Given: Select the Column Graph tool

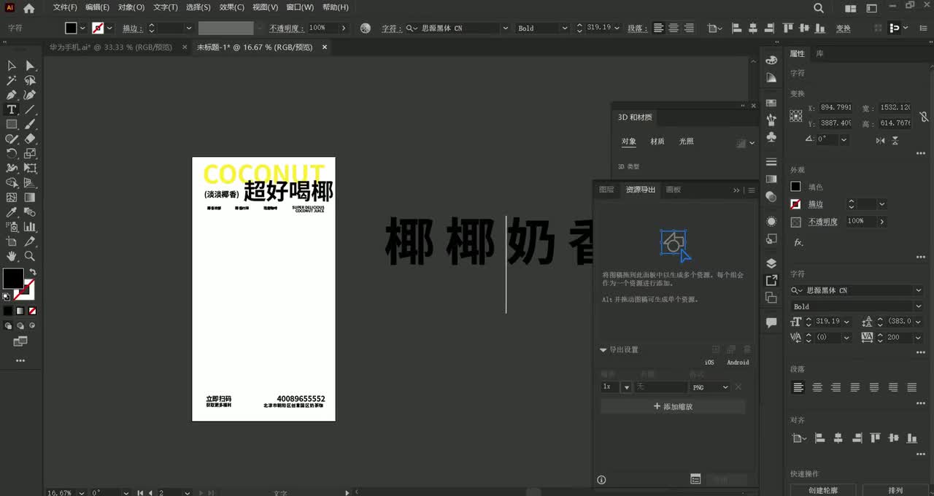Looking at the screenshot, I should tap(30, 227).
